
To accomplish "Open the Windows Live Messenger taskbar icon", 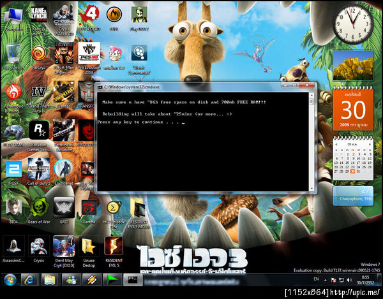I will [71, 280].
